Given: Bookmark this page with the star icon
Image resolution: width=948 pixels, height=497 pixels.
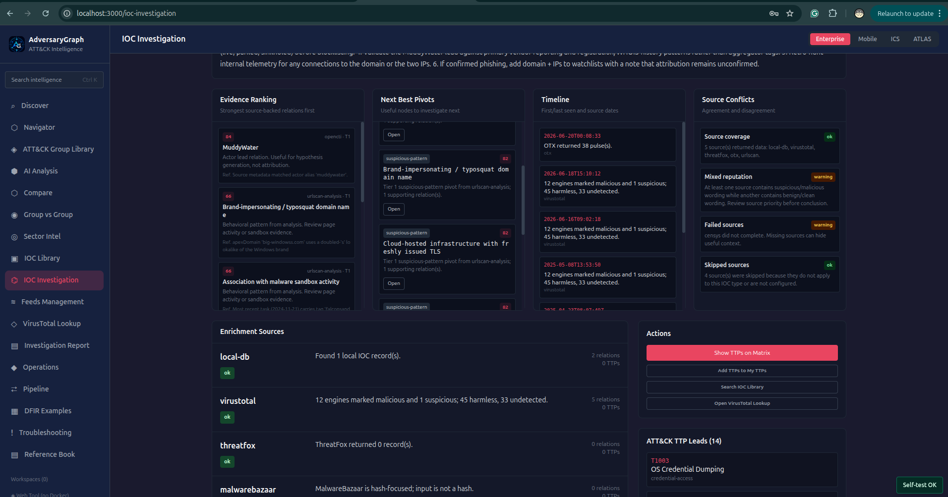Looking at the screenshot, I should point(790,13).
